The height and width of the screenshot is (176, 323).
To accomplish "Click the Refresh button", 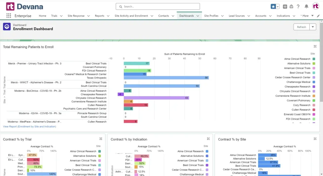I will tap(302, 27).
